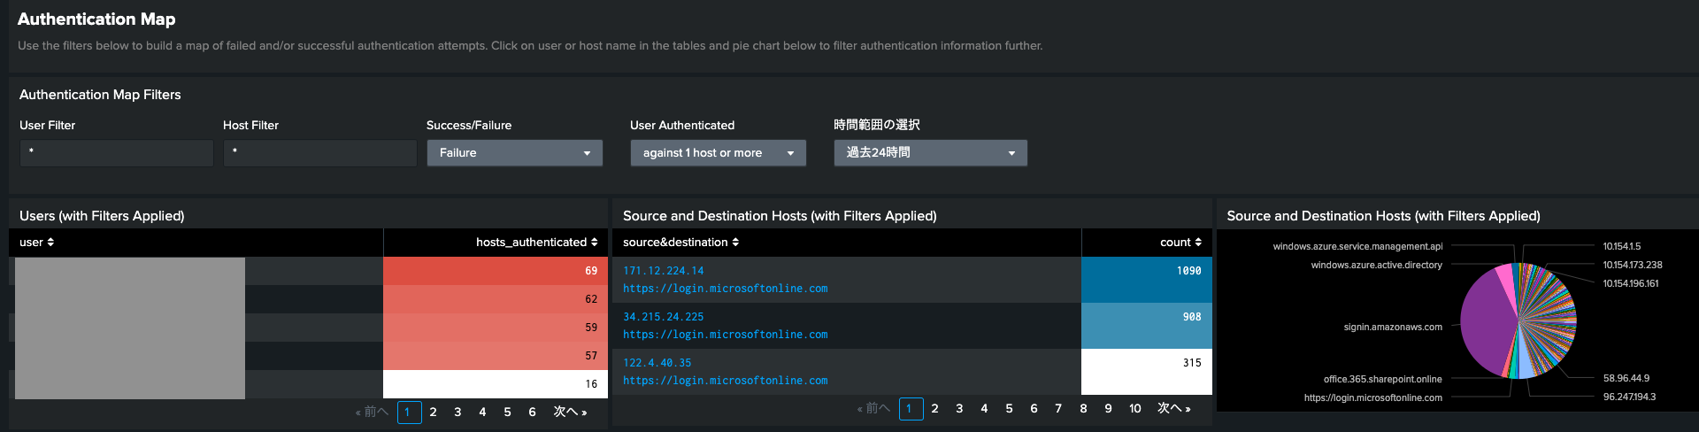Click IP address 122.4.40.35

tap(657, 363)
